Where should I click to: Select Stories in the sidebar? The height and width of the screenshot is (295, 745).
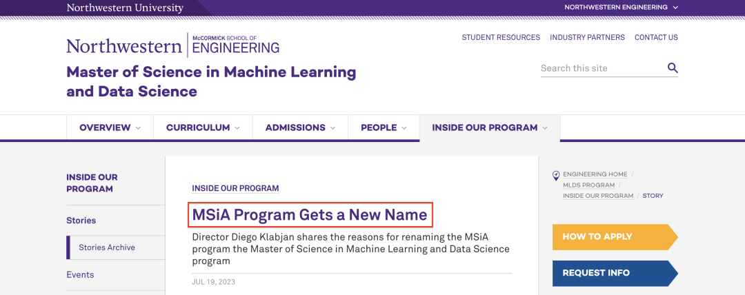tap(81, 221)
